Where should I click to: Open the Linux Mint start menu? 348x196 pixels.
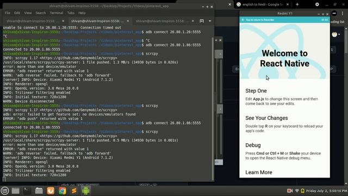(x=4, y=191)
